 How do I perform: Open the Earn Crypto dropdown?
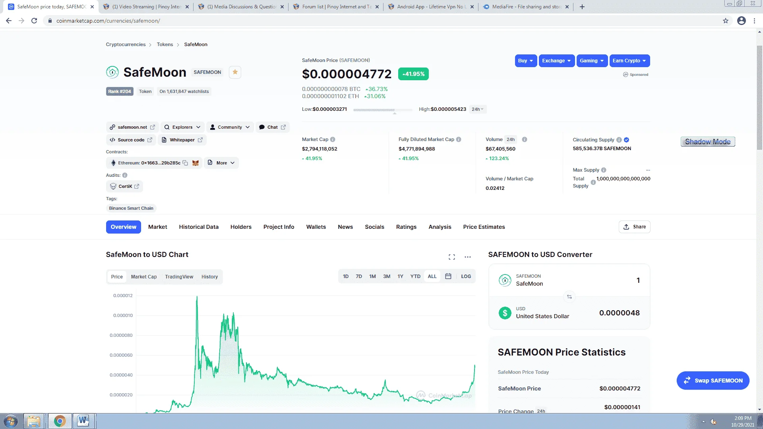click(629, 61)
